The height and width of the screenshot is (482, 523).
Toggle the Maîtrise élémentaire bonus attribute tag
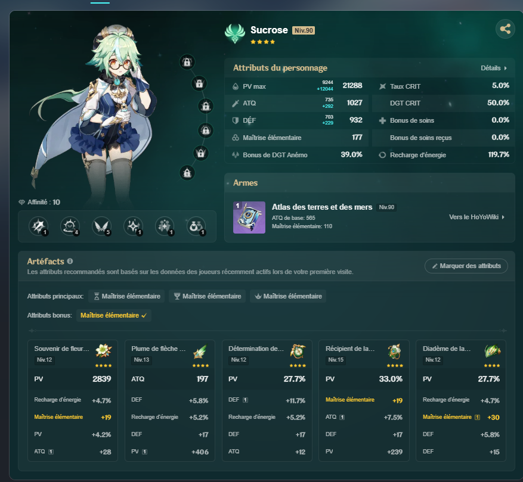click(114, 315)
